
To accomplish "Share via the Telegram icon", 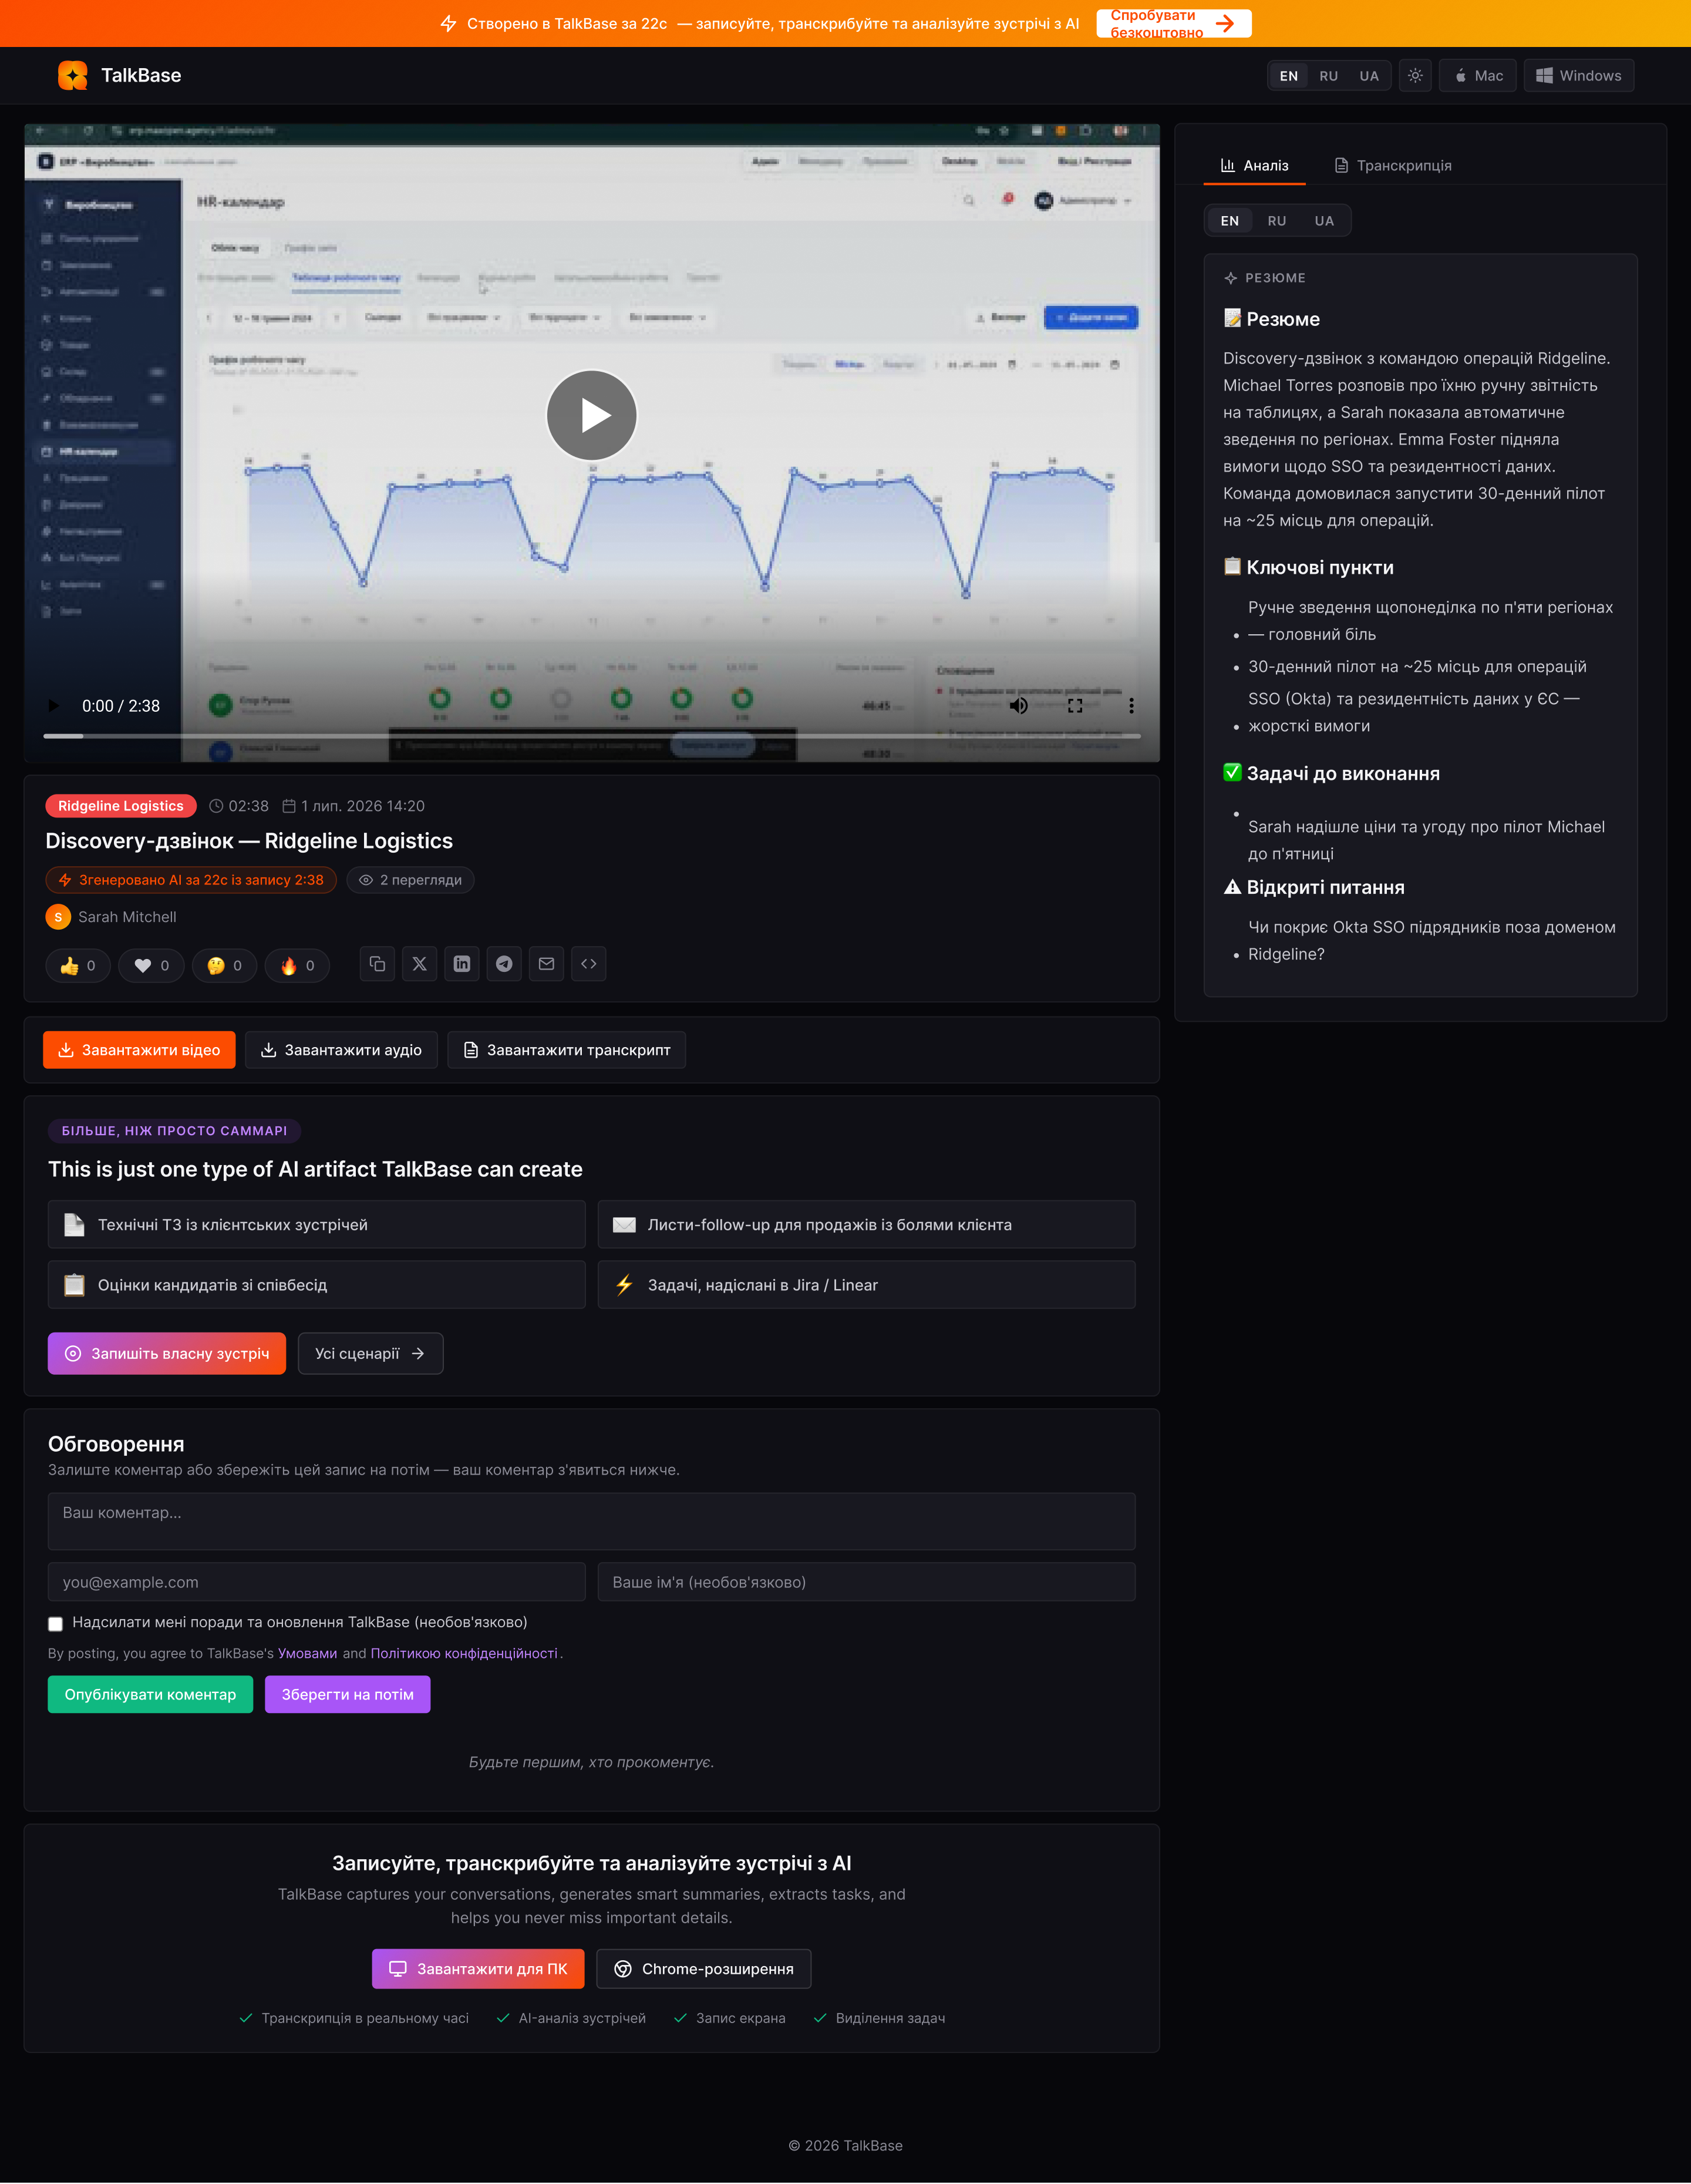I will click(504, 964).
